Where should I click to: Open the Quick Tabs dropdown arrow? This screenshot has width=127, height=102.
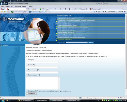pyautogui.click(x=10, y=12)
